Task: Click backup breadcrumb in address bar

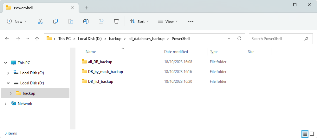Action: pyautogui.click(x=115, y=38)
